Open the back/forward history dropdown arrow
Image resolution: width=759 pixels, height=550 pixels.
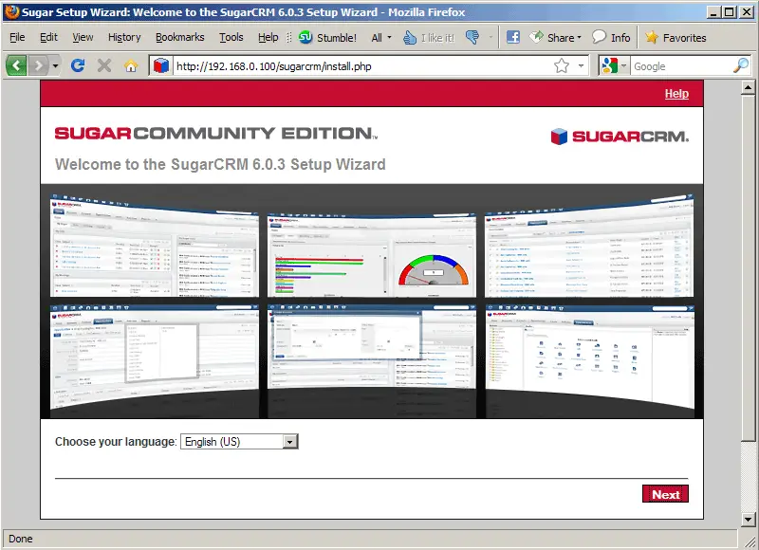[55, 65]
